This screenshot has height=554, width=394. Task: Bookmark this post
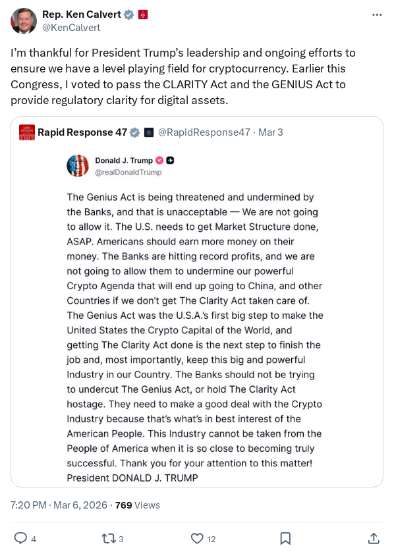click(x=285, y=539)
